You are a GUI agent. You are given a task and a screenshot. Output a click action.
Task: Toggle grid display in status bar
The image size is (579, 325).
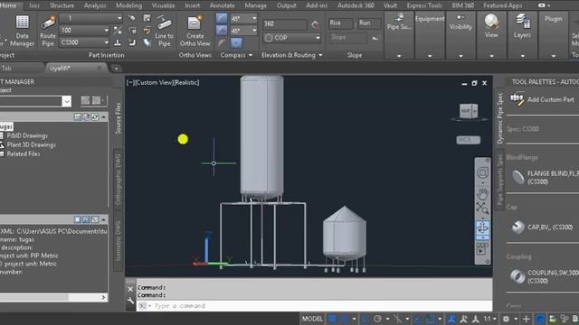[x=332, y=319]
